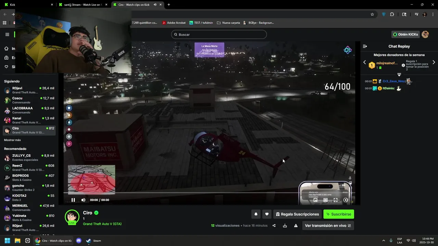Open Kenai channel in sidebar
This screenshot has width=438, height=246.
pos(29,120)
